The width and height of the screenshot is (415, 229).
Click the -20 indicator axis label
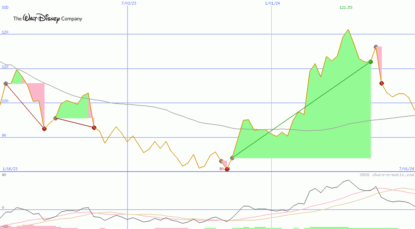coord(5,226)
